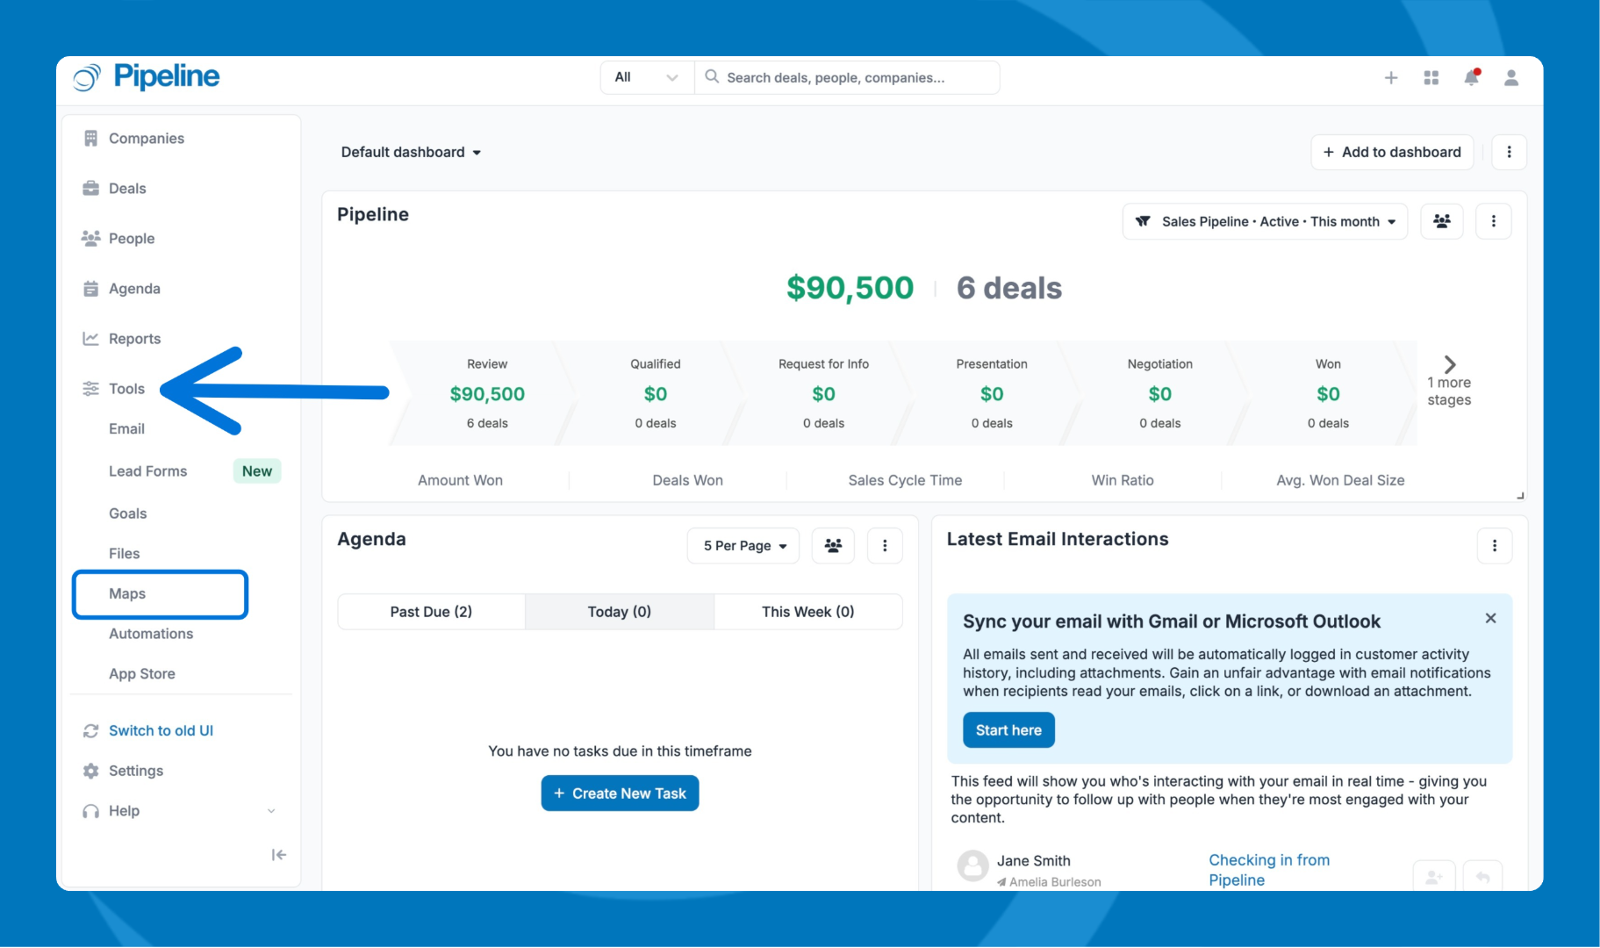Screen dimensions: 1600x948
Task: Click the Pipeline widget corner handle icon
Action: (x=1520, y=496)
